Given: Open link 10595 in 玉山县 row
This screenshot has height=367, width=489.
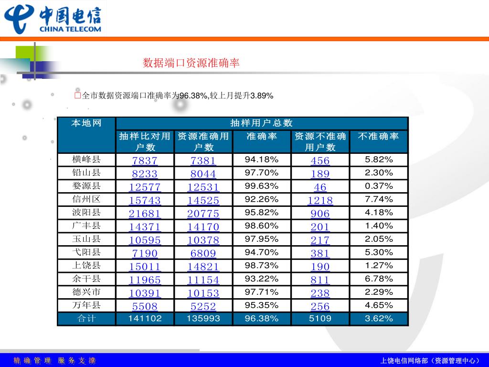Looking at the screenshot, I should [x=145, y=240].
